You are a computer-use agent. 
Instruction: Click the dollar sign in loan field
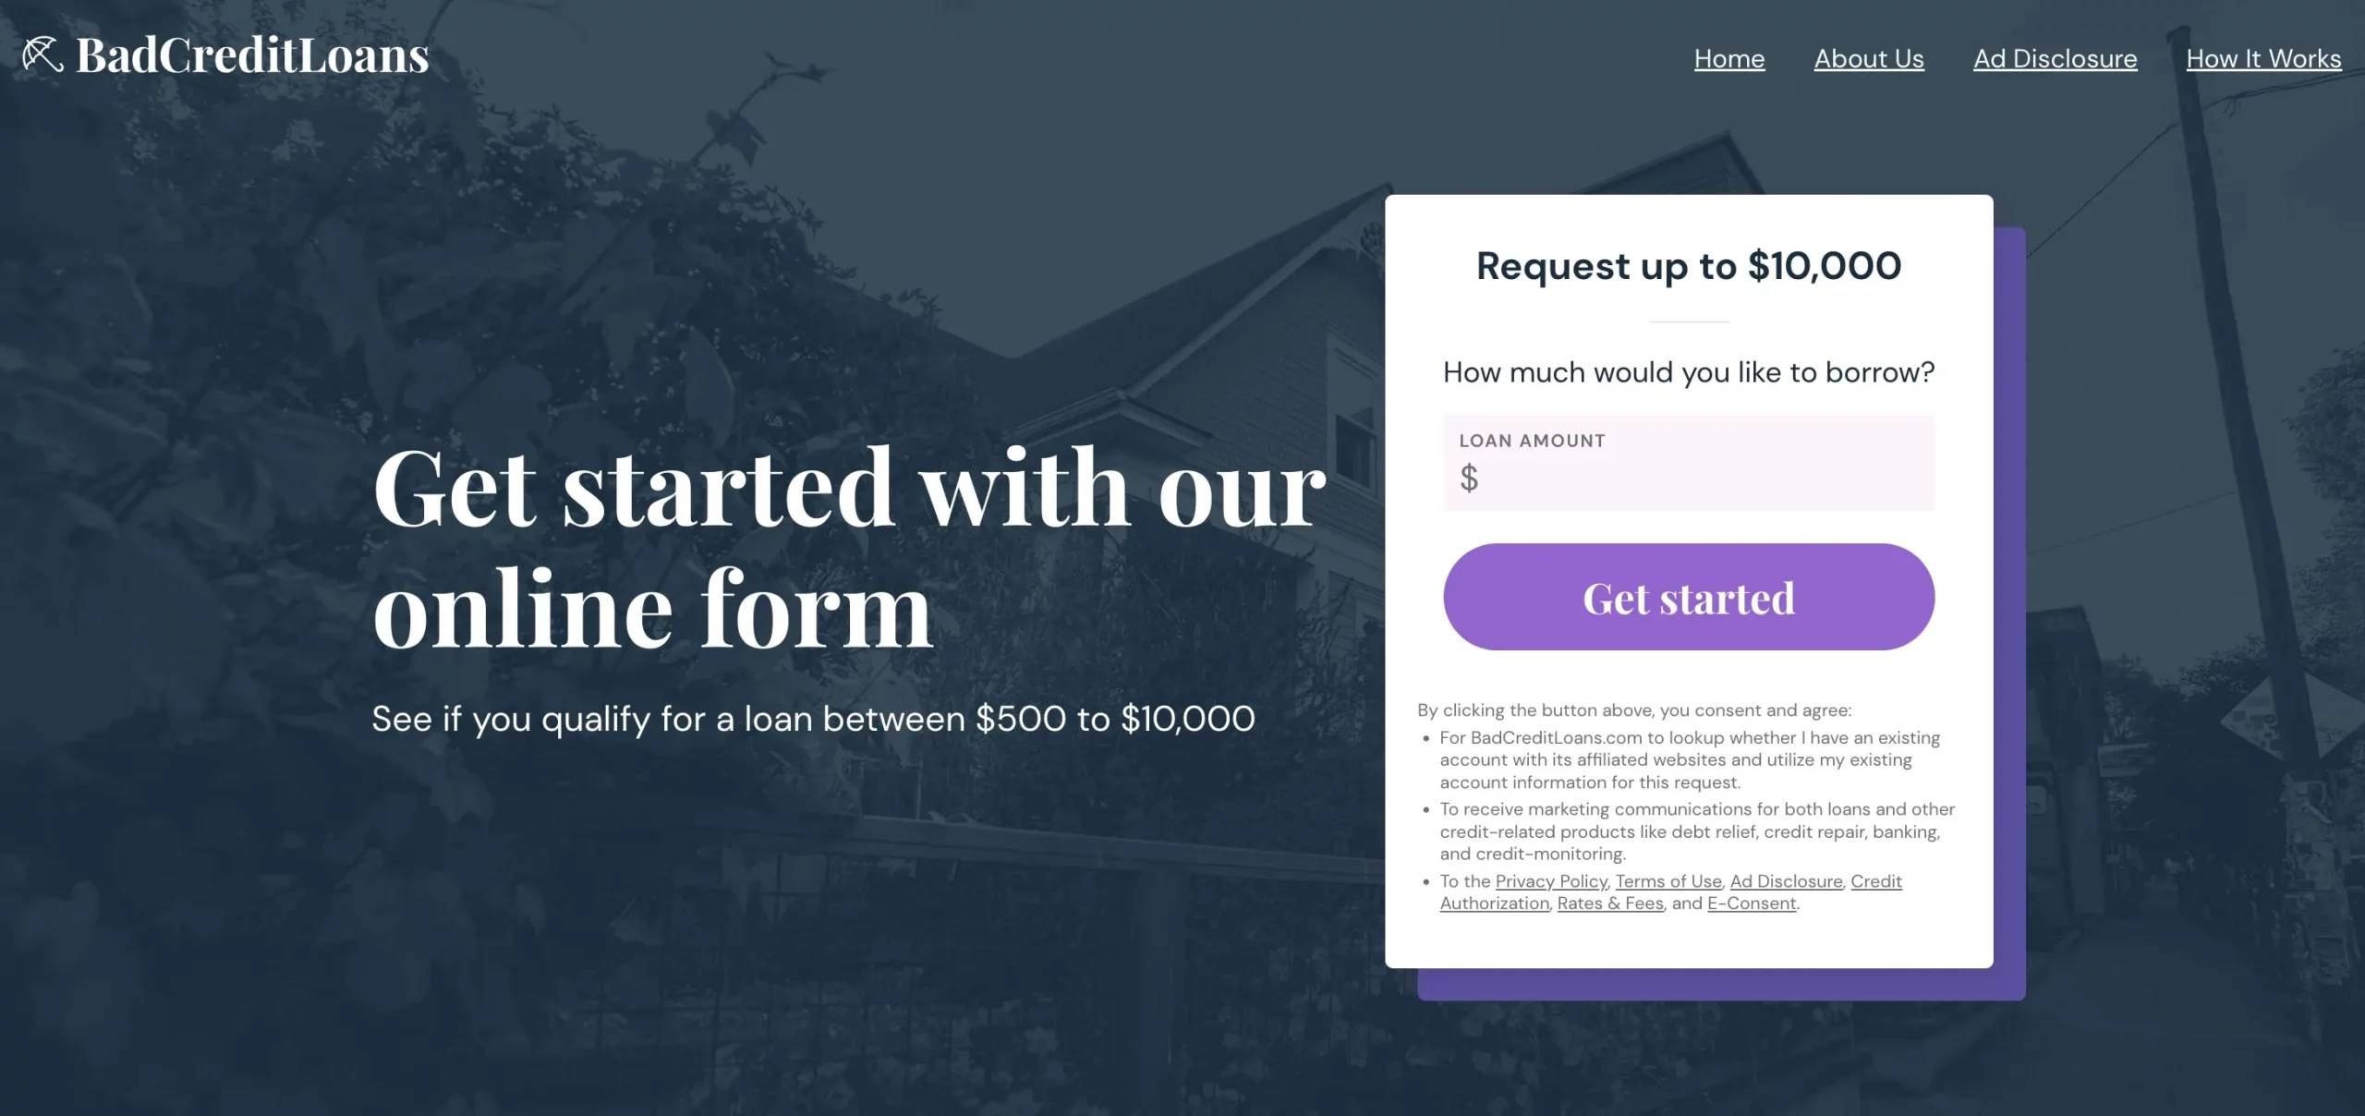pyautogui.click(x=1469, y=479)
